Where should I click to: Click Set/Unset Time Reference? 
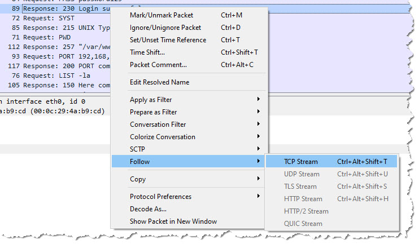[168, 40]
